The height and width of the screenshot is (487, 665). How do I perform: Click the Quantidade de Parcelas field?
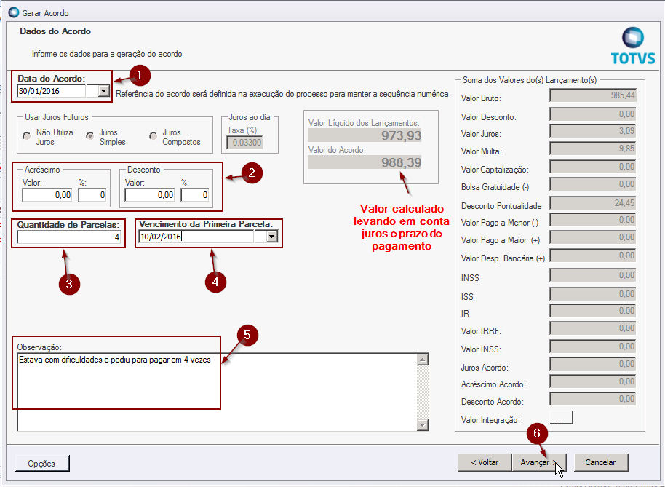[69, 237]
